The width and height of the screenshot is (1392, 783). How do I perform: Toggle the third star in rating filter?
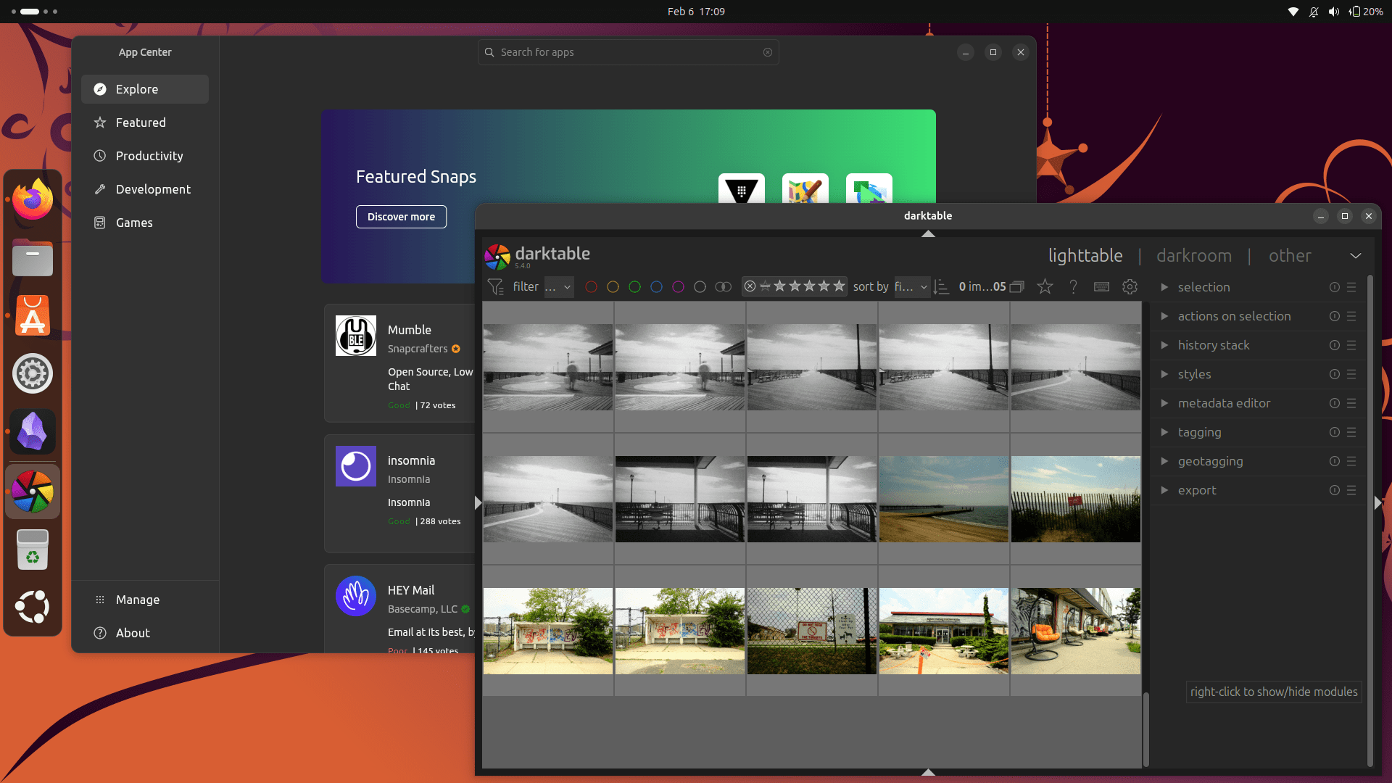point(810,286)
